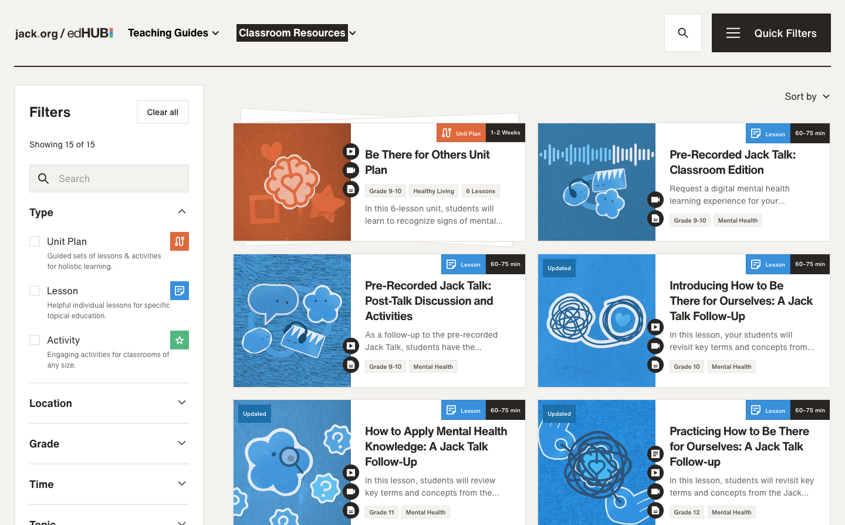Click notes icon atop Practicing How to Be There icons
845x525 pixels.
[x=655, y=454]
